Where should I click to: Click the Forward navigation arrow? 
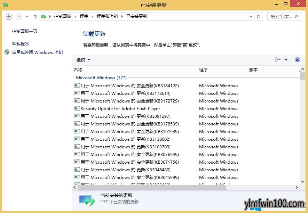[19, 17]
